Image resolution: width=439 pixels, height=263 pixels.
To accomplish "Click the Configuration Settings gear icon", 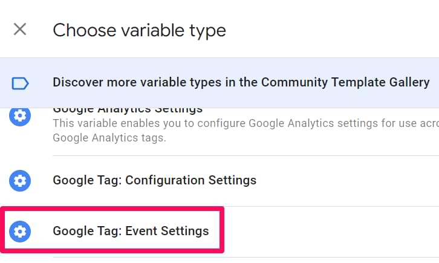I will pos(20,181).
